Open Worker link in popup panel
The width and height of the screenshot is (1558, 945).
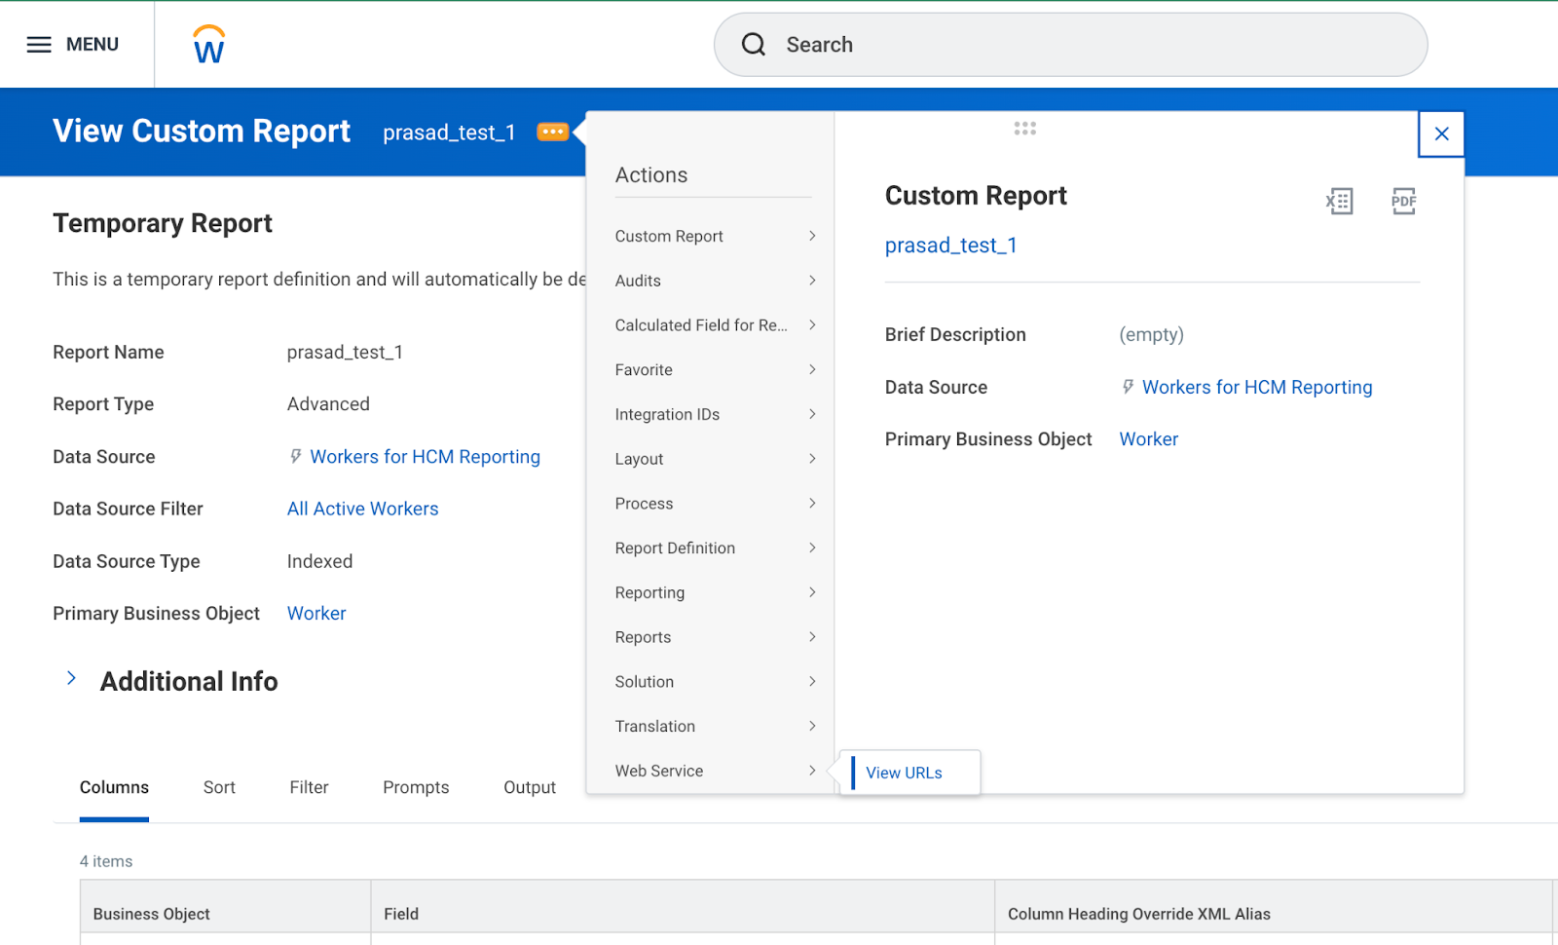click(1148, 439)
